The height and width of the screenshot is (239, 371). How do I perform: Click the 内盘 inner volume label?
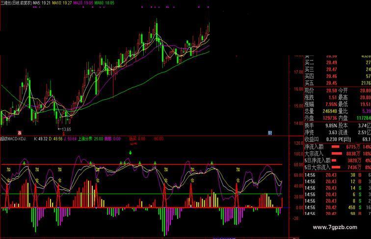[x=343, y=118]
